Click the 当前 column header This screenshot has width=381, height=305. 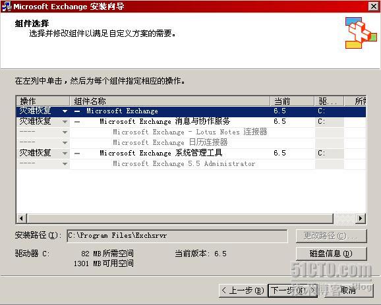292,101
